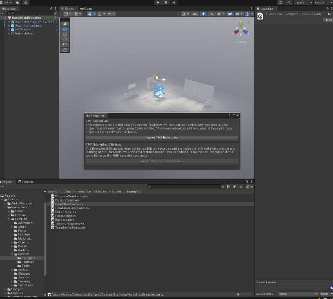The height and width of the screenshot is (299, 333).
Task: Open the Undo History icon
Action: tap(281, 2)
